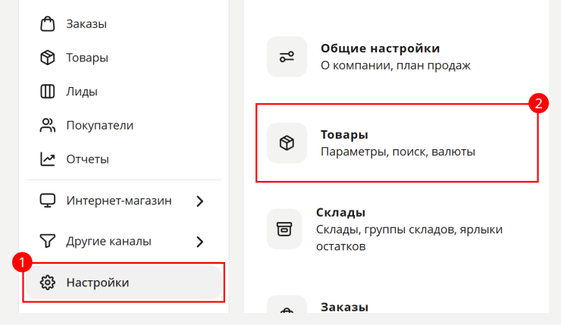Open the Товары settings heading
This screenshot has height=325, width=561.
click(344, 135)
